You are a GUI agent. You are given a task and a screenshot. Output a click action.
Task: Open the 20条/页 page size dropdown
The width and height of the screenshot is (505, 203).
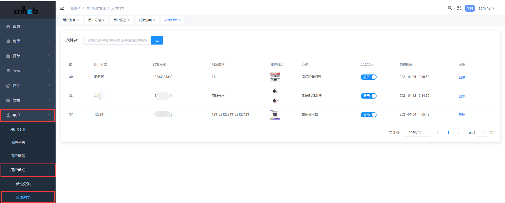417,133
